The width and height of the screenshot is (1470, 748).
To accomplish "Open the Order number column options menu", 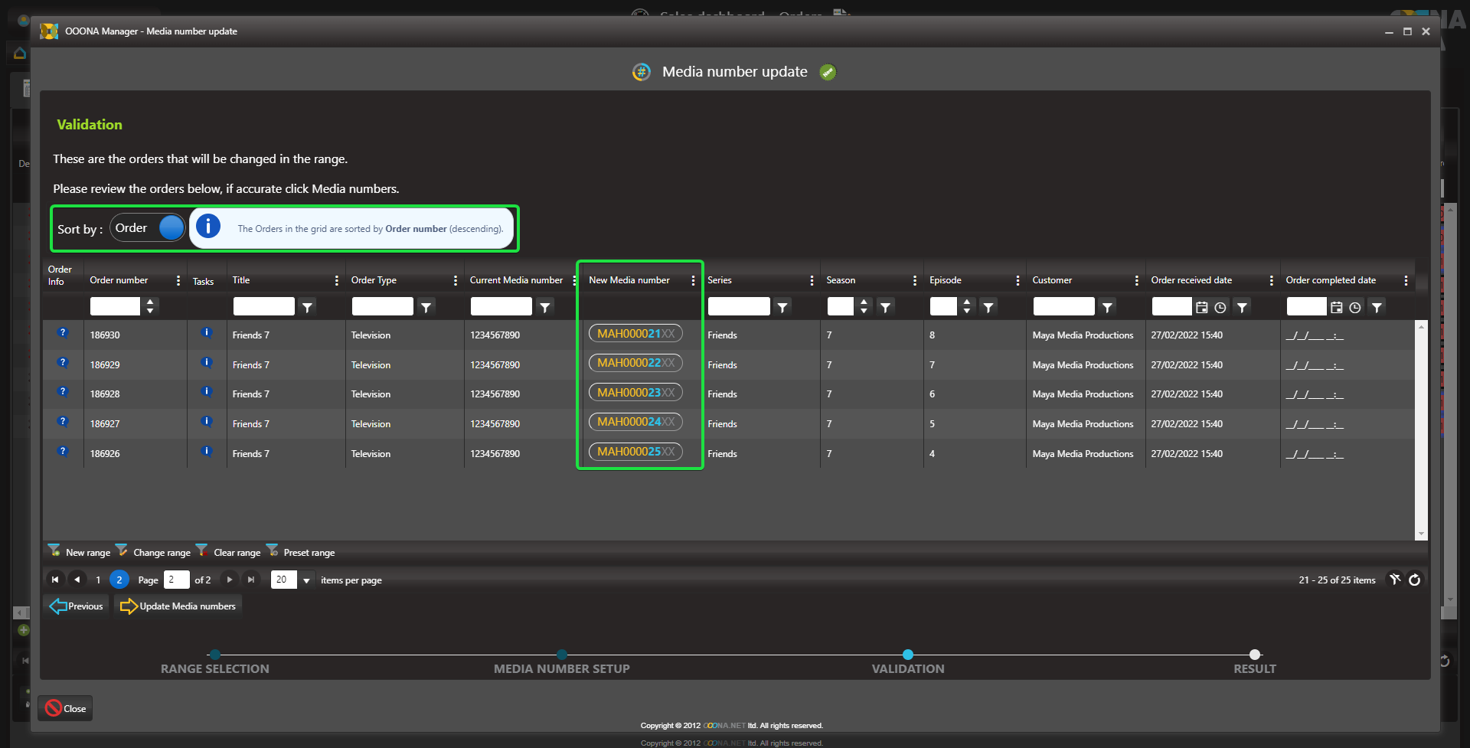I will (178, 280).
